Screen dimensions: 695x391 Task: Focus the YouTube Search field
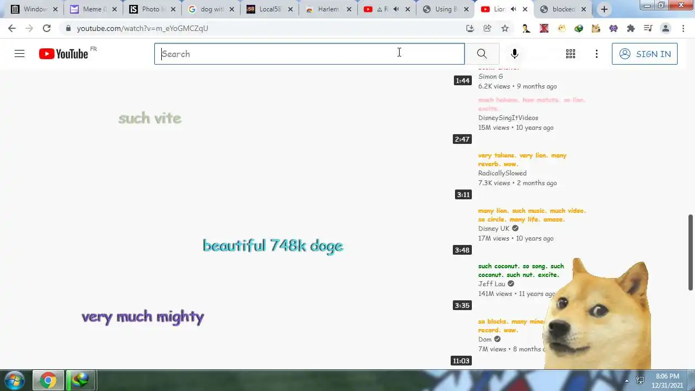309,54
